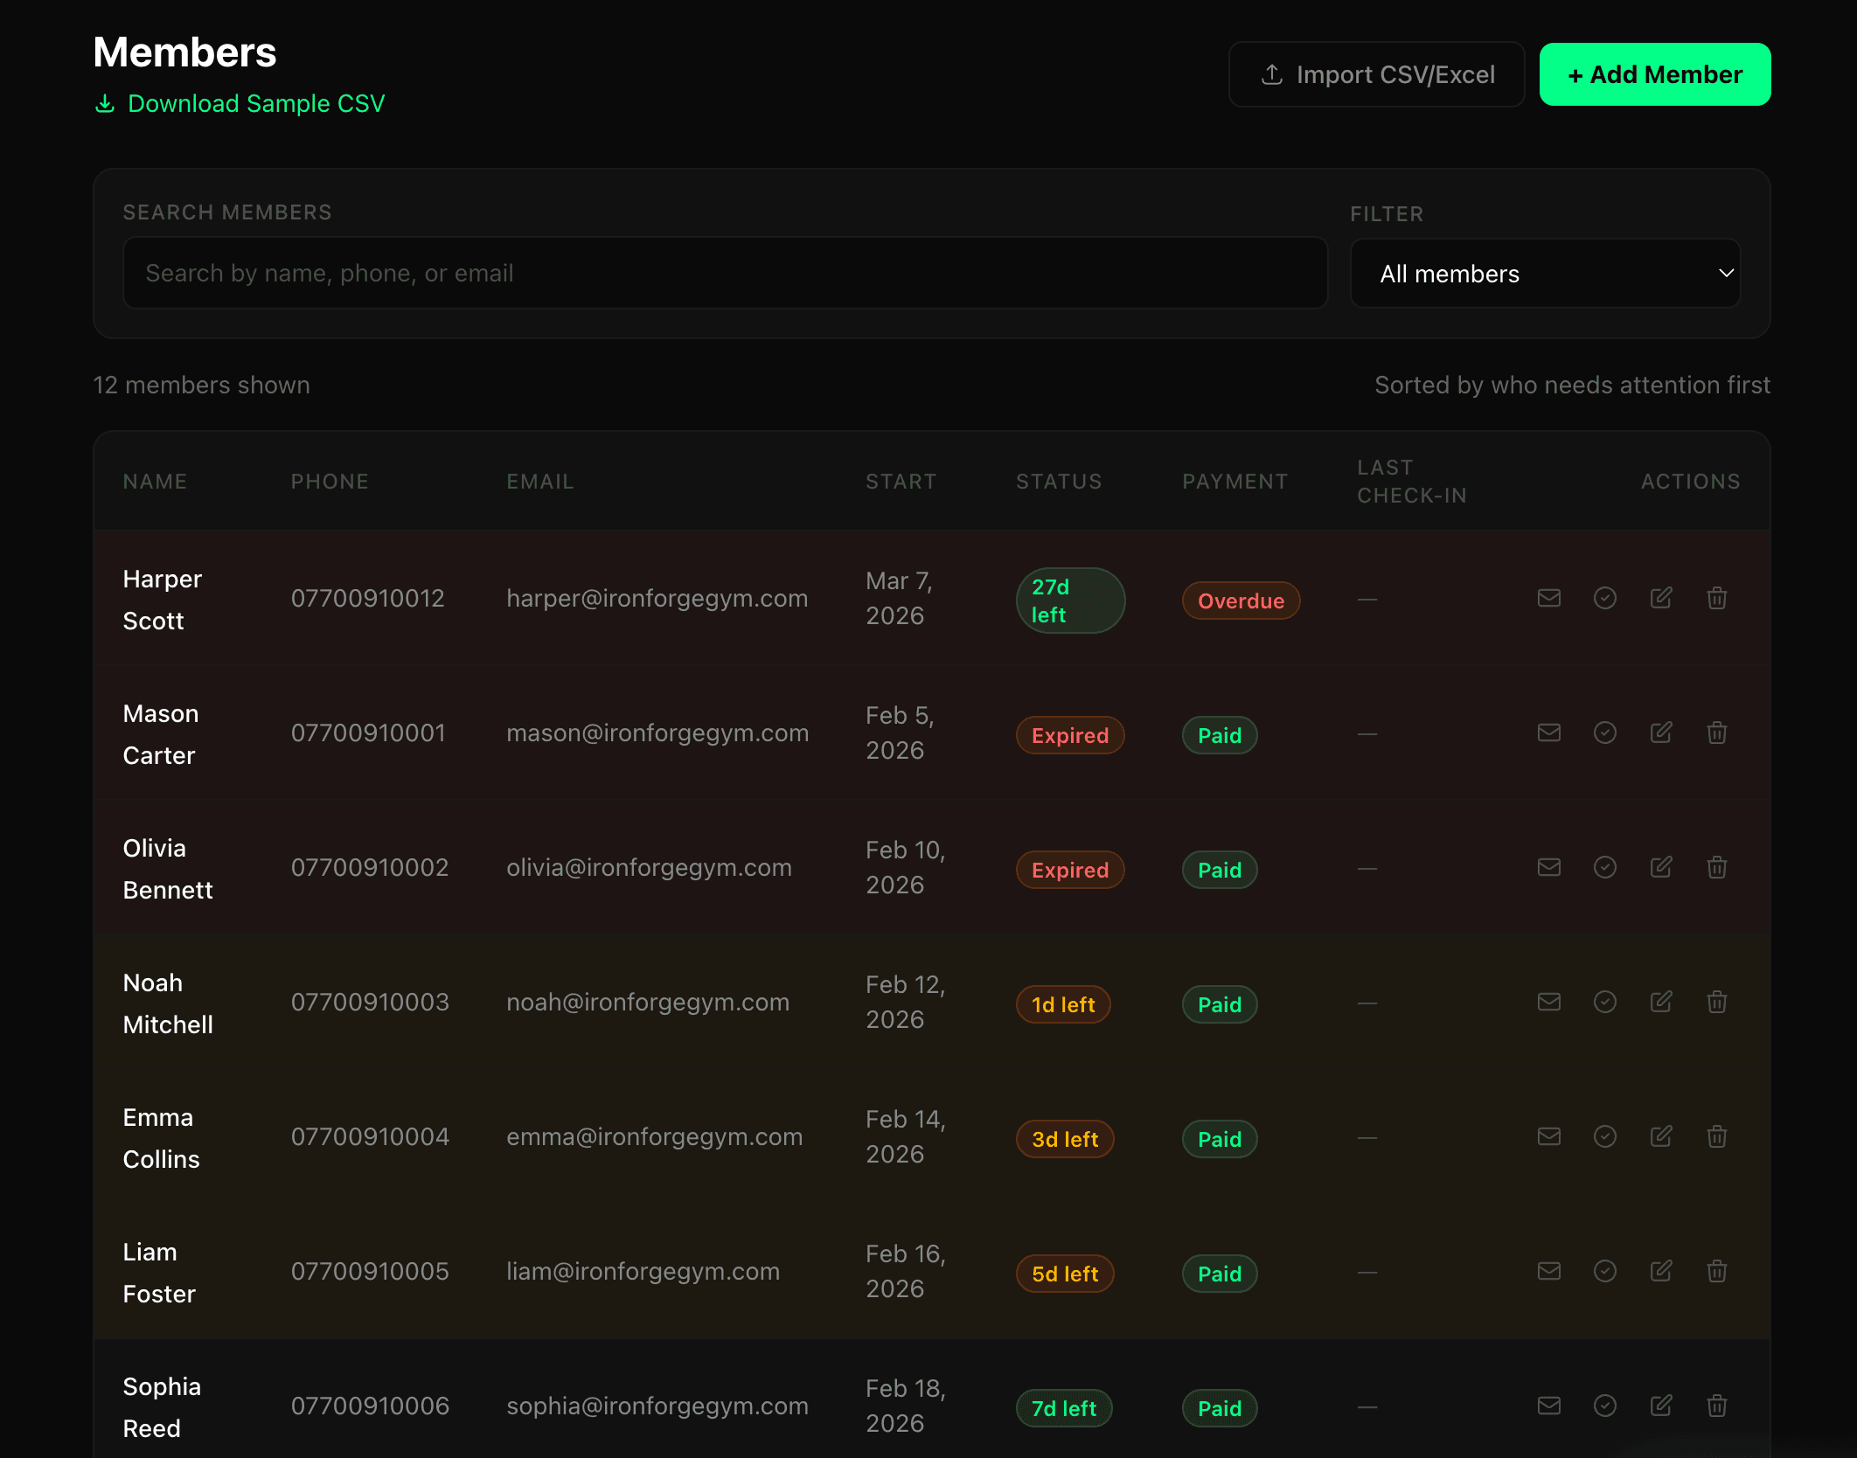Open the All members filter dropdown
The width and height of the screenshot is (1857, 1458).
click(x=1545, y=274)
